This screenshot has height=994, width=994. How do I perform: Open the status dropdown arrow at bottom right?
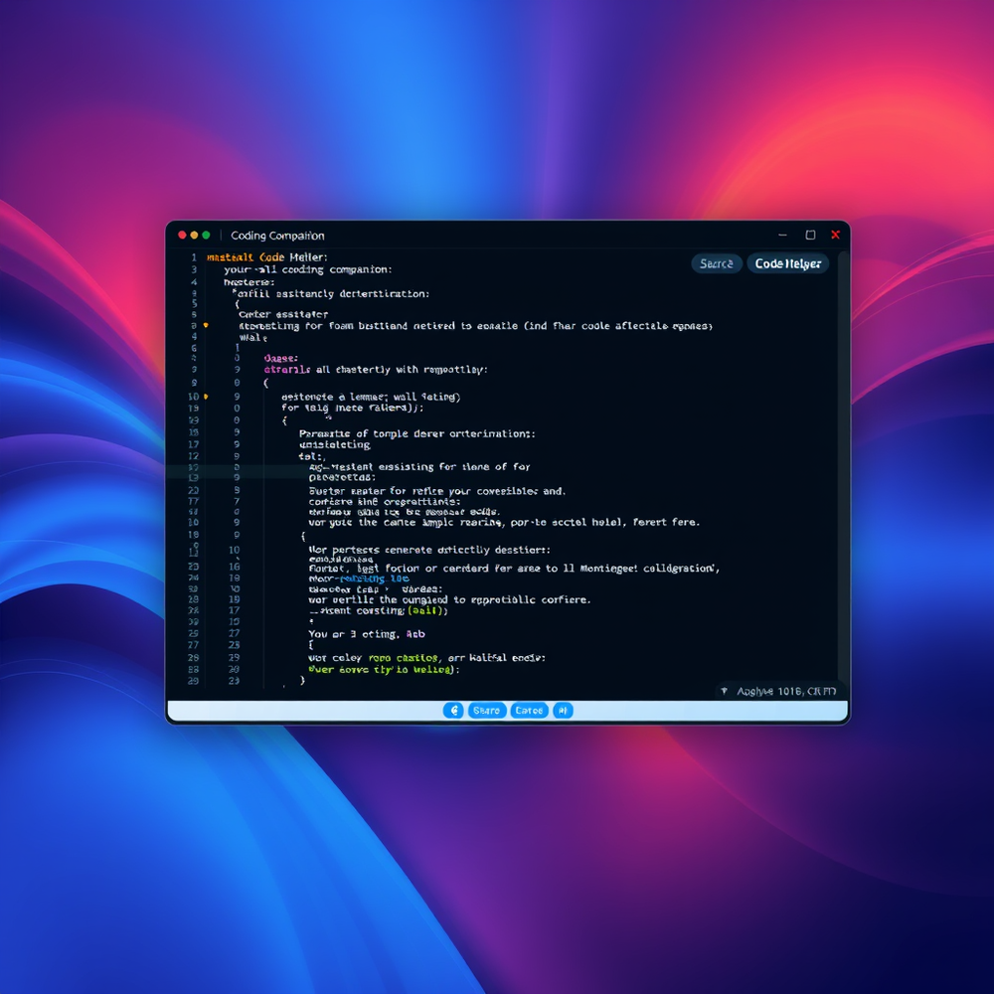[x=724, y=691]
